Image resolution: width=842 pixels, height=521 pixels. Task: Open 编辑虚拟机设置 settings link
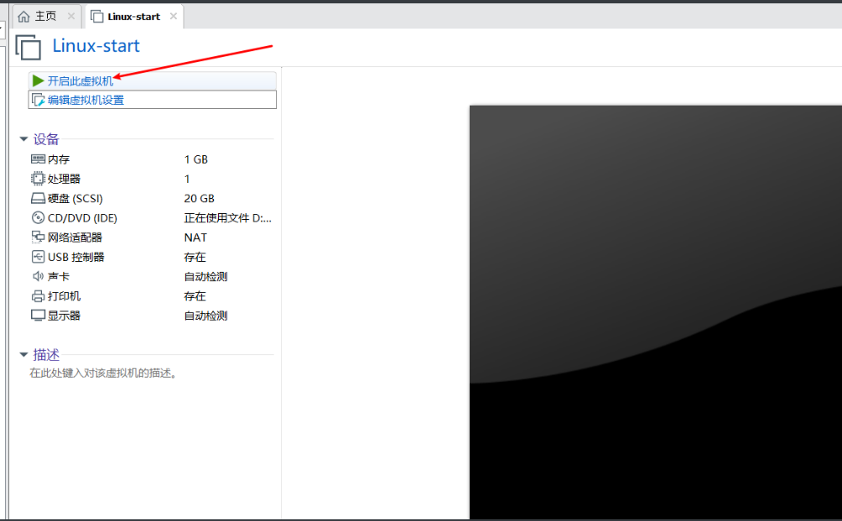point(86,101)
